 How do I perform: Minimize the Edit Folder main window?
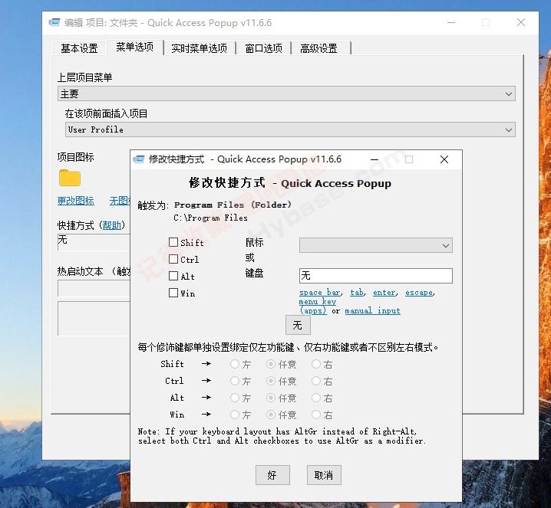pyautogui.click(x=451, y=22)
